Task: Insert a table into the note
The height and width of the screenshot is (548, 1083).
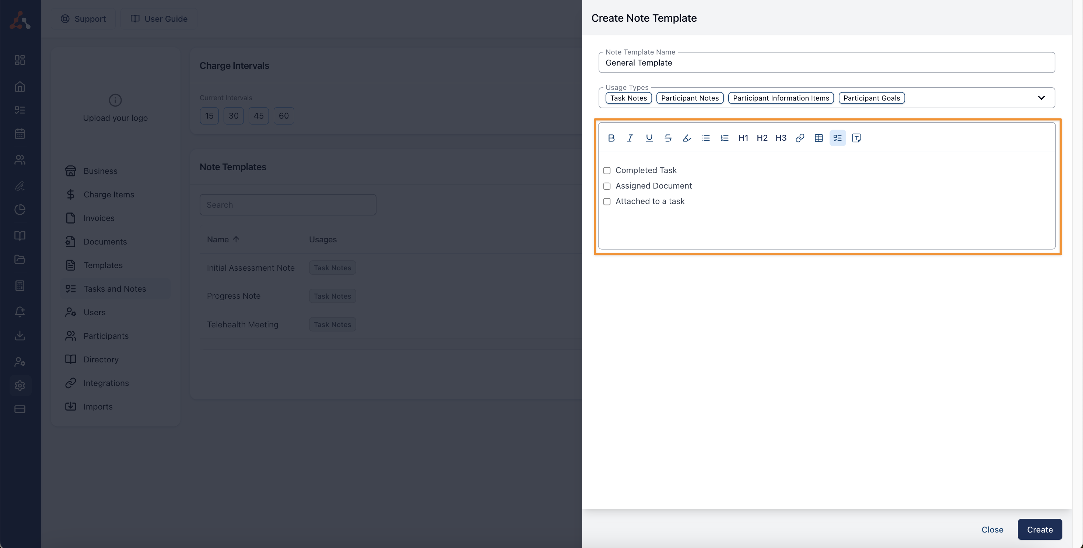Action: tap(819, 138)
